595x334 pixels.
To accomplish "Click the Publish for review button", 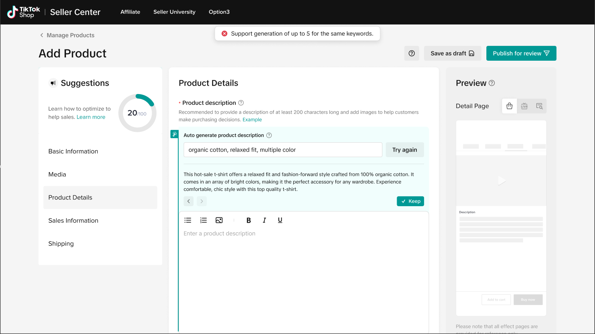I will [x=521, y=53].
